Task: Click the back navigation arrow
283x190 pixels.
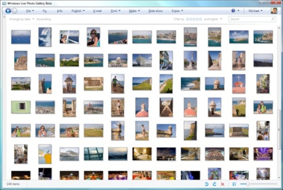Action: click(x=8, y=10)
